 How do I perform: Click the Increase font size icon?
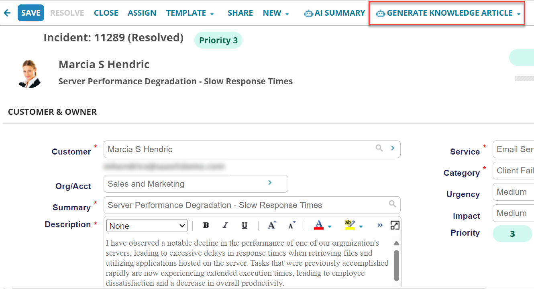[271, 225]
